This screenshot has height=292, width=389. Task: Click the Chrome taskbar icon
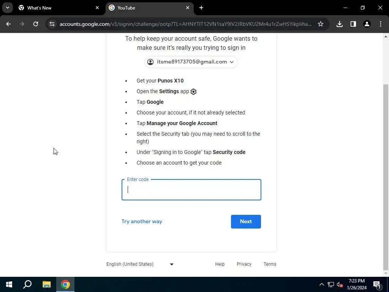tap(65, 284)
